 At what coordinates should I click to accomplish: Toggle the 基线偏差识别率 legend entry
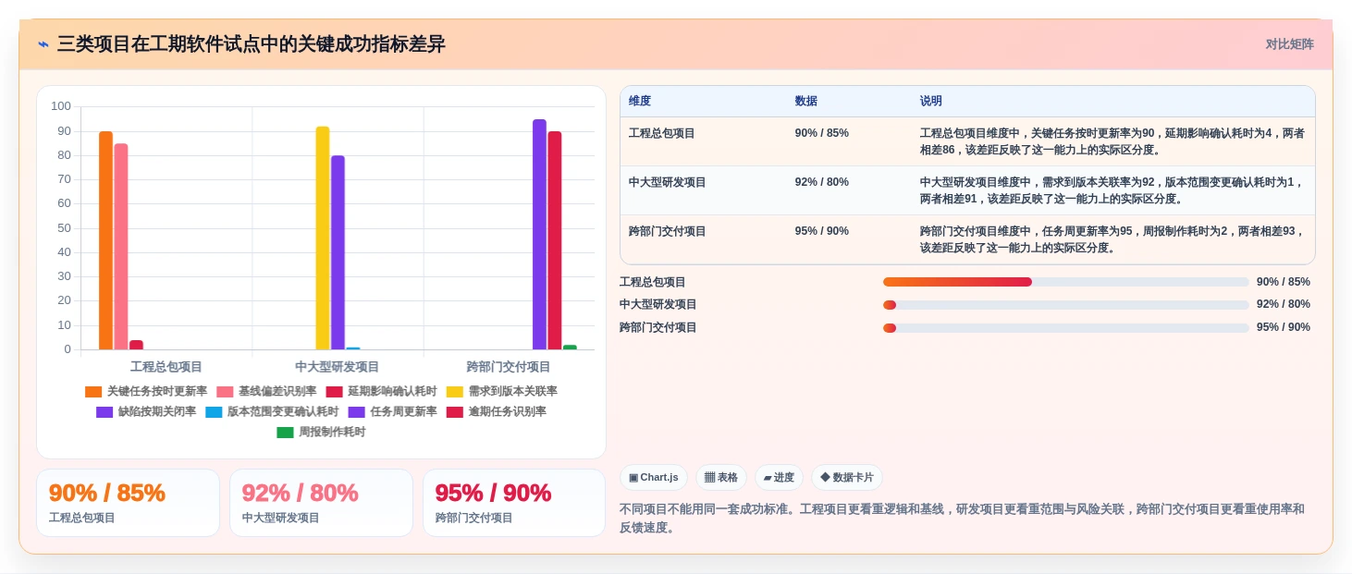coord(265,392)
